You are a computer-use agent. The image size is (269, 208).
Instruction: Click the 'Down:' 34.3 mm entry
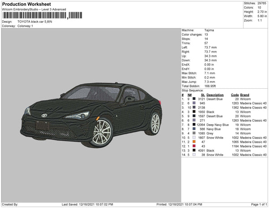[x=199, y=61]
